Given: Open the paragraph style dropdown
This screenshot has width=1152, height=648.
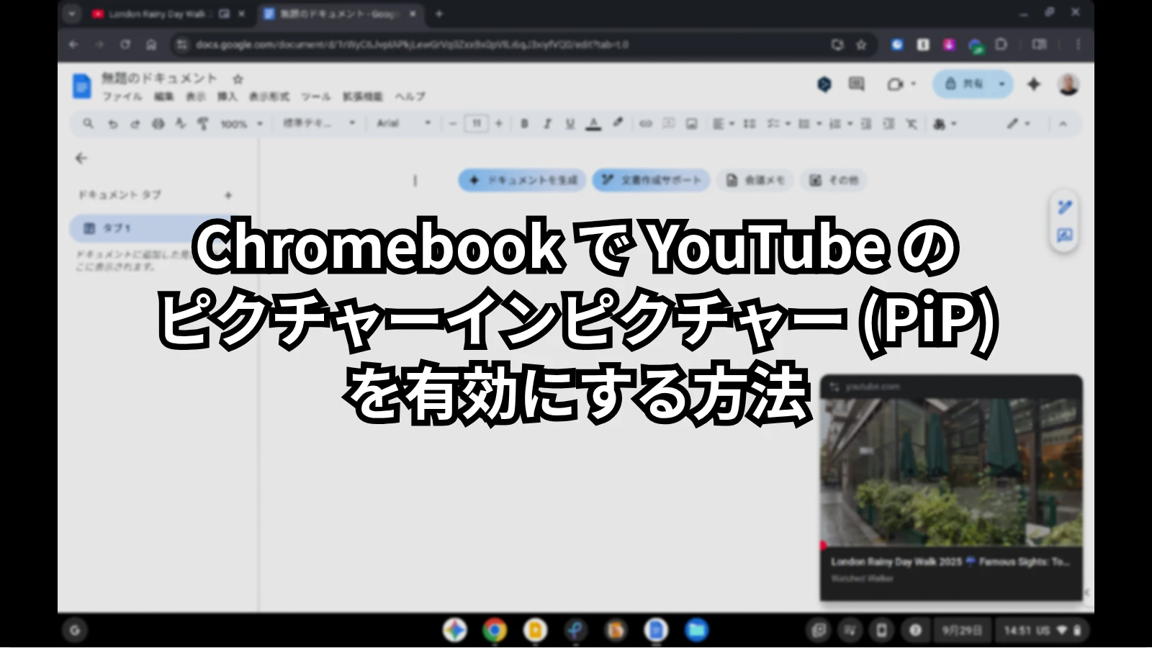Looking at the screenshot, I should click(319, 124).
